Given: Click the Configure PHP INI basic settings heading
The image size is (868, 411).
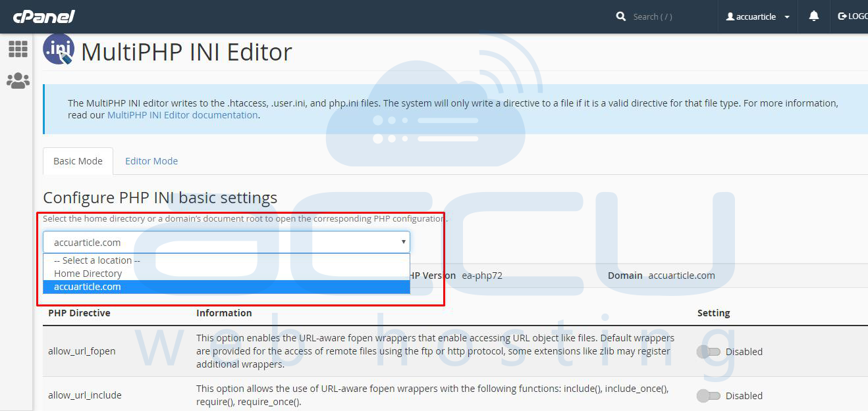Looking at the screenshot, I should tap(160, 197).
